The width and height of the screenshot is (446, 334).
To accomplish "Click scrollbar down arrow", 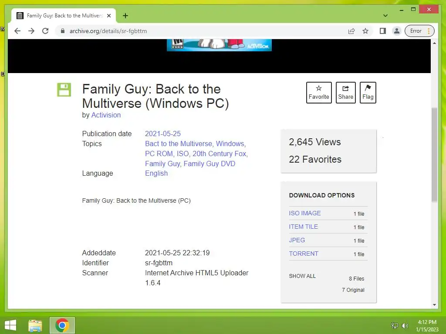I will tap(434, 305).
